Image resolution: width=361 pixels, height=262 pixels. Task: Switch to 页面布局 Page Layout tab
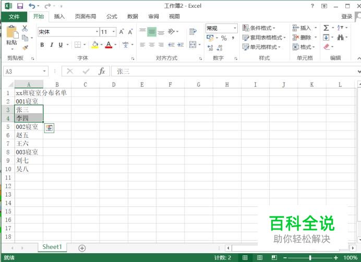point(86,16)
